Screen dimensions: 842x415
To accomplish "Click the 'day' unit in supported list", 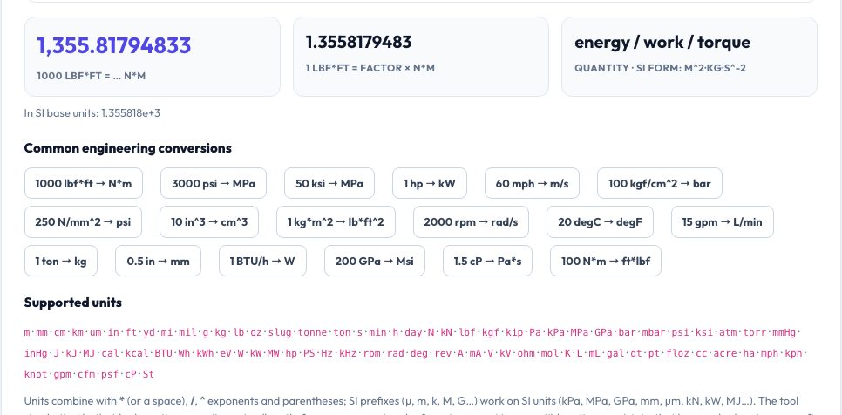I will tap(413, 332).
